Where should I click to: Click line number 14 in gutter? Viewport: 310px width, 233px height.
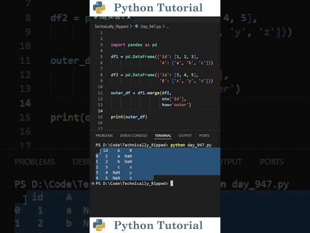click(100, 111)
